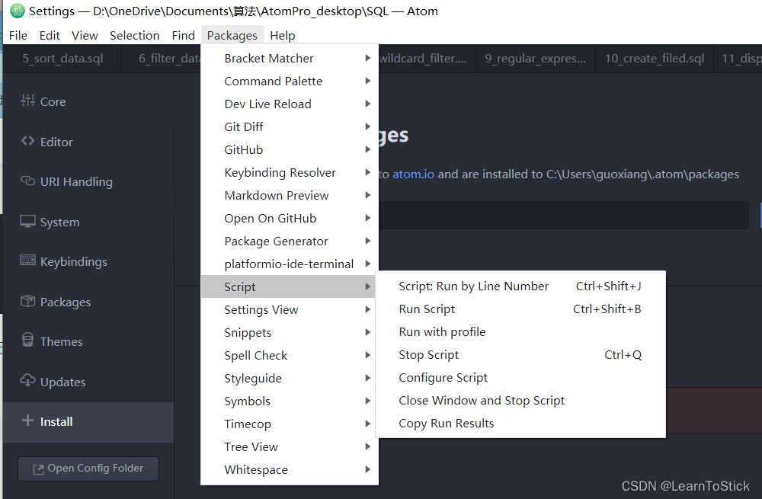Choose Run with profile

(520, 332)
